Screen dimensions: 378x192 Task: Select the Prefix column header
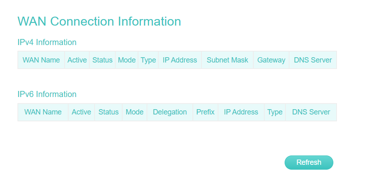(x=205, y=112)
